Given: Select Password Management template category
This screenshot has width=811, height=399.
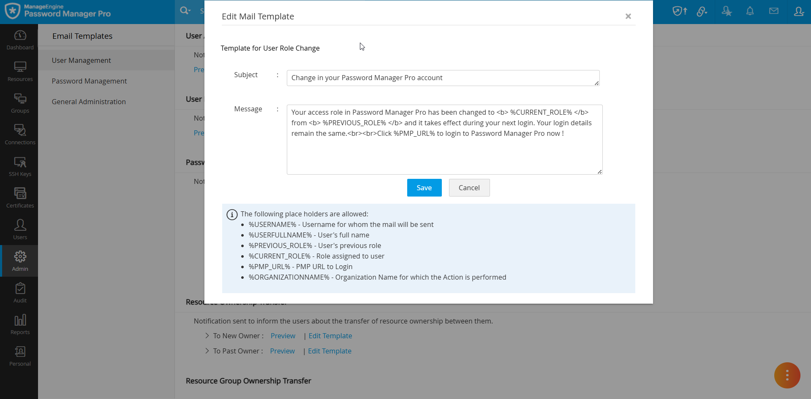Looking at the screenshot, I should click(89, 81).
